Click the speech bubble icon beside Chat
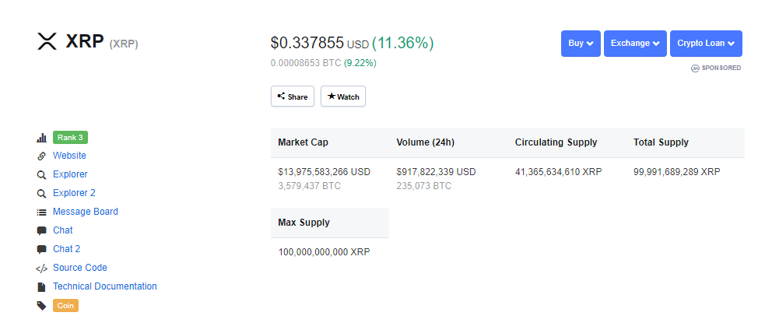 pyautogui.click(x=41, y=230)
